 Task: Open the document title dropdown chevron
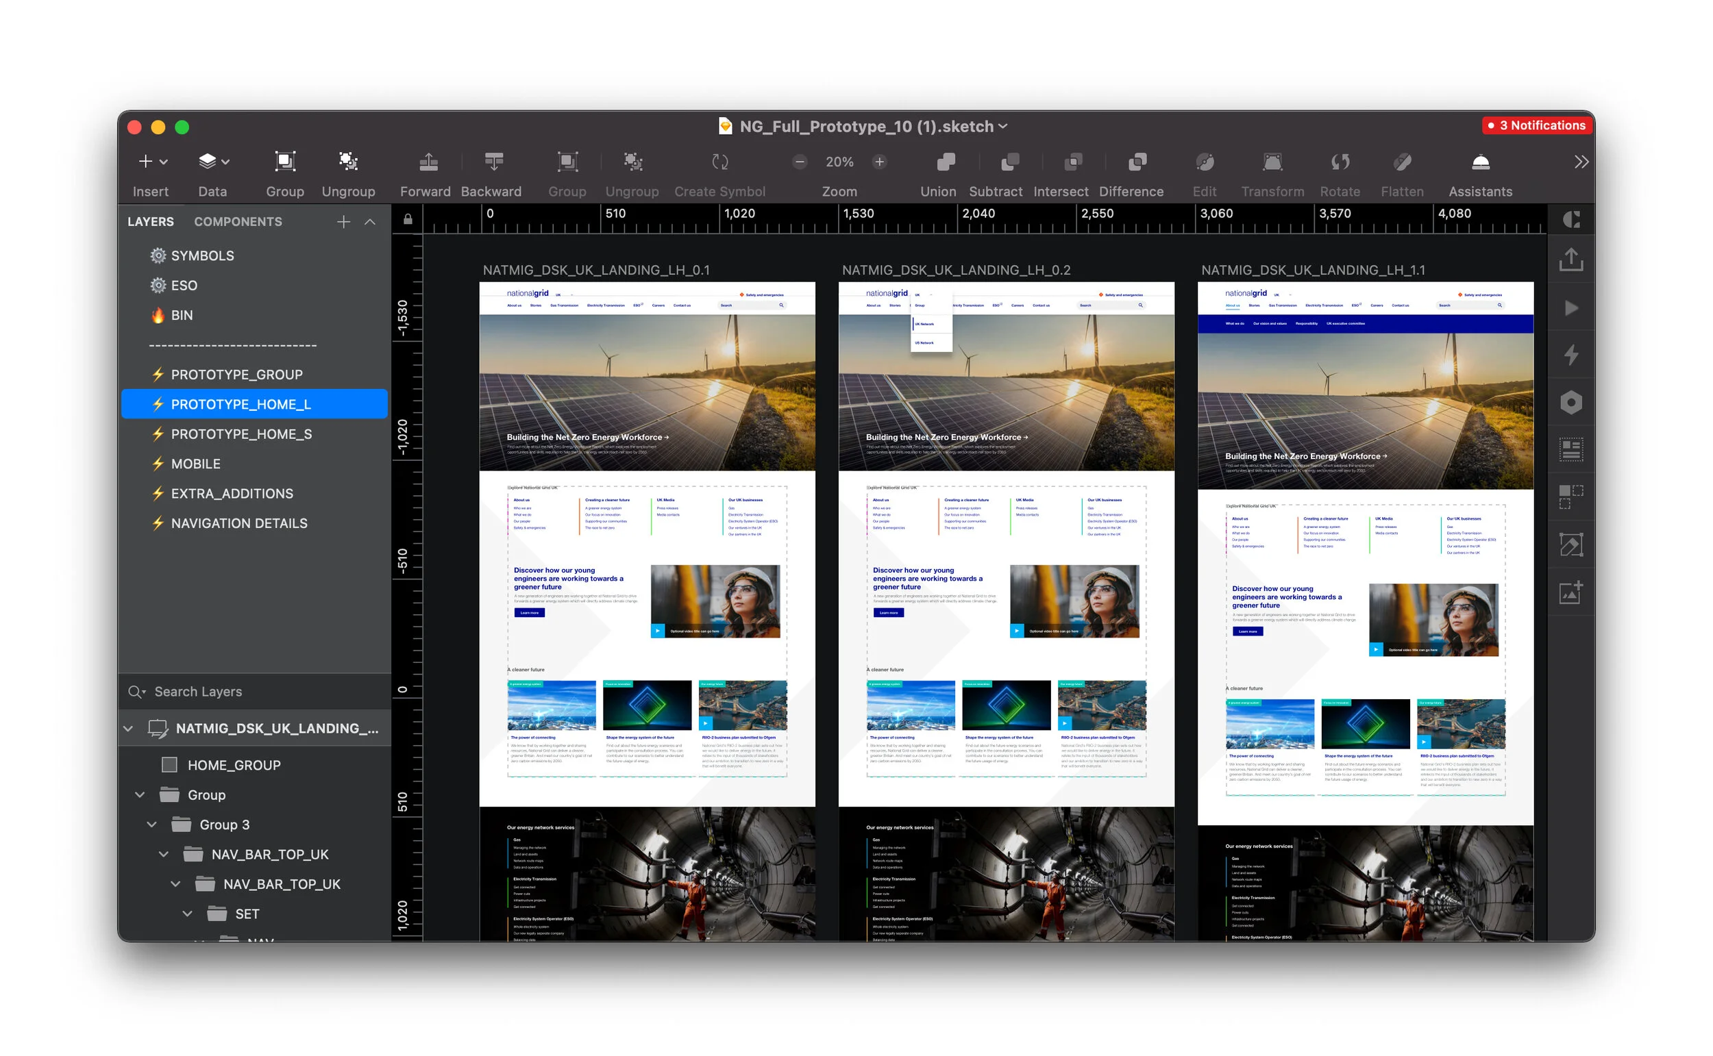[1003, 127]
